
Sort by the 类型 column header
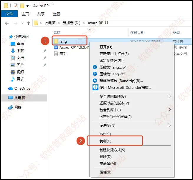point(176,33)
